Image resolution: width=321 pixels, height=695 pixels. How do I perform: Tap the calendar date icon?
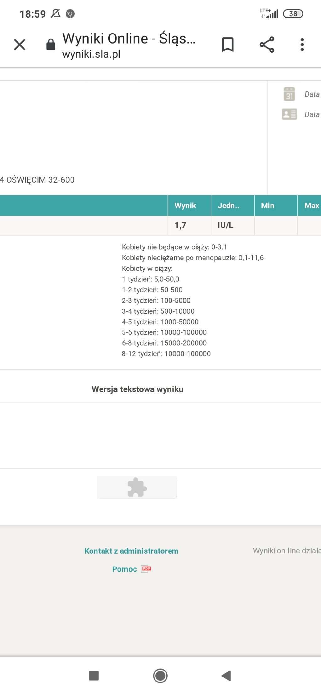pyautogui.click(x=289, y=94)
